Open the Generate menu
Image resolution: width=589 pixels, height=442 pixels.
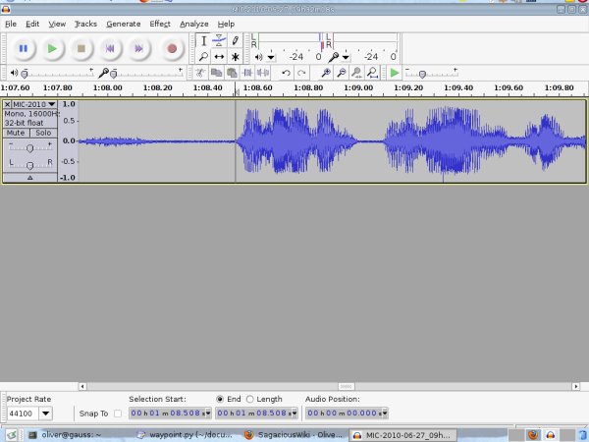click(123, 23)
